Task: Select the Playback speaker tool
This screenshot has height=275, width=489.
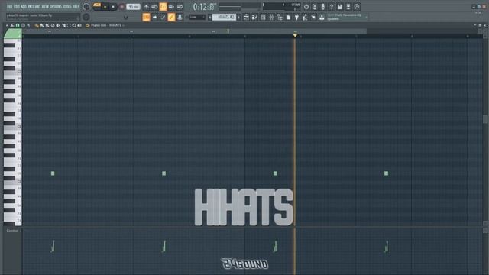Action: click(x=79, y=25)
